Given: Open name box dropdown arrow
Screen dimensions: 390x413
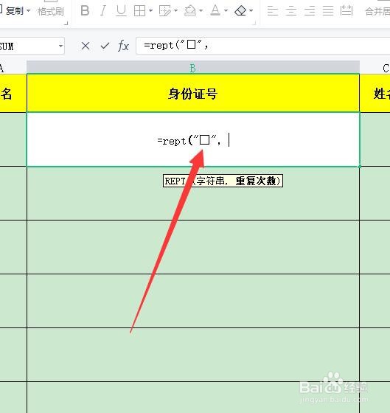Looking at the screenshot, I should [x=60, y=46].
